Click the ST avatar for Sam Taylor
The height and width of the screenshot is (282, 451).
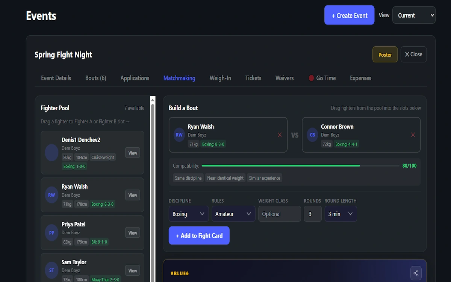coord(51,270)
